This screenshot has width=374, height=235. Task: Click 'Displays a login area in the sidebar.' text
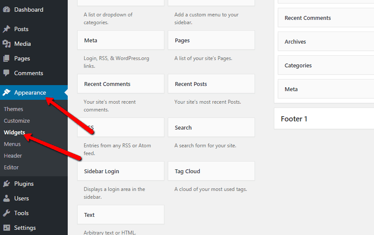(x=114, y=193)
